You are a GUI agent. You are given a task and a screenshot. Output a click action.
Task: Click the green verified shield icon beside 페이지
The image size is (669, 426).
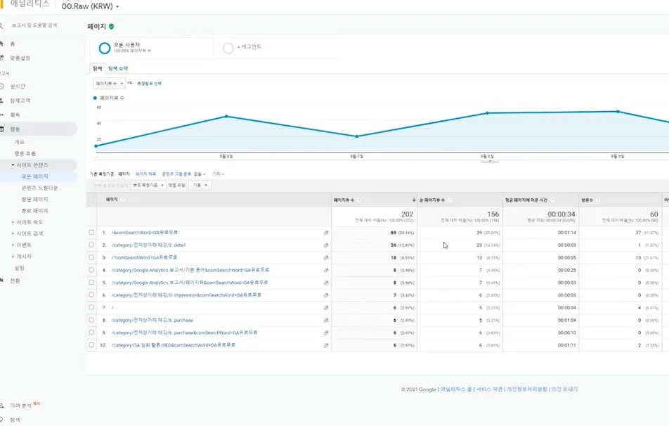click(x=111, y=27)
